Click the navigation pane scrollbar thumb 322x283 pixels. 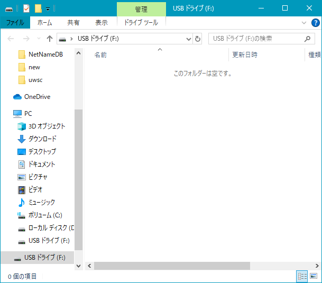pyautogui.click(x=78, y=180)
